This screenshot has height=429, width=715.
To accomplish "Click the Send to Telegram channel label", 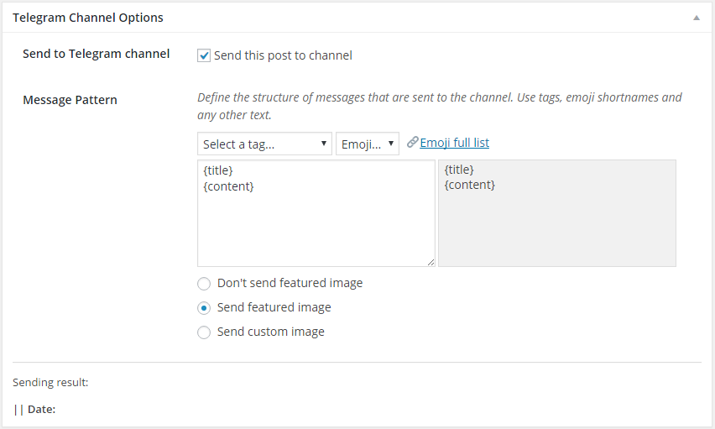I will [97, 54].
